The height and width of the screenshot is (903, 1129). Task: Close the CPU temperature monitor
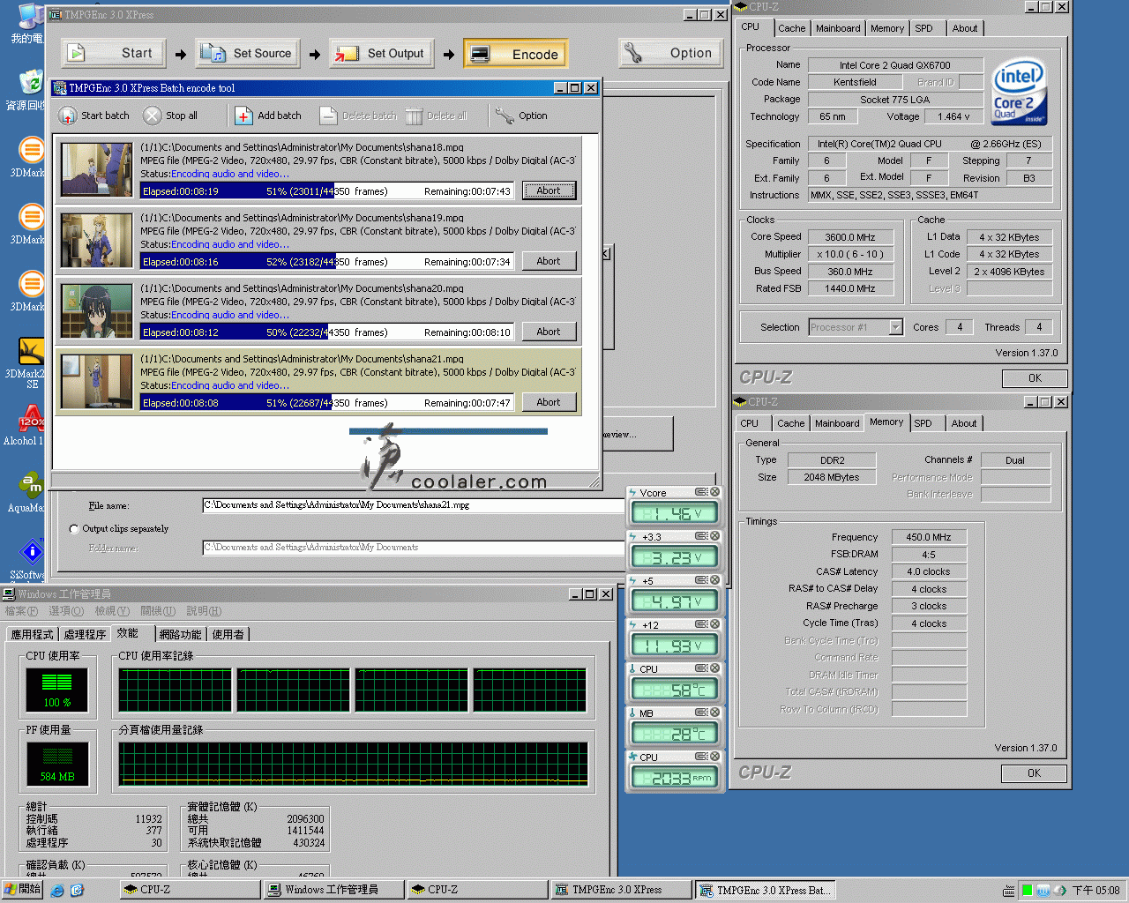(715, 668)
